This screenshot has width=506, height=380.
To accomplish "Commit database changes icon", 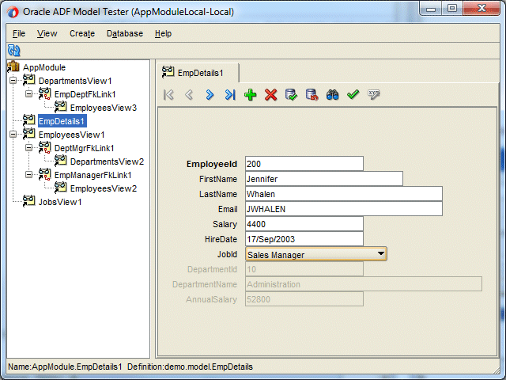I will [x=292, y=95].
